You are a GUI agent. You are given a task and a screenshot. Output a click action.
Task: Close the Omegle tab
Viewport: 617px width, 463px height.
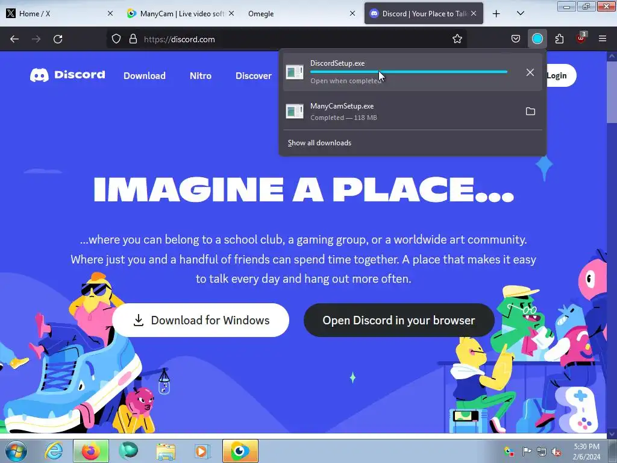coord(352,13)
